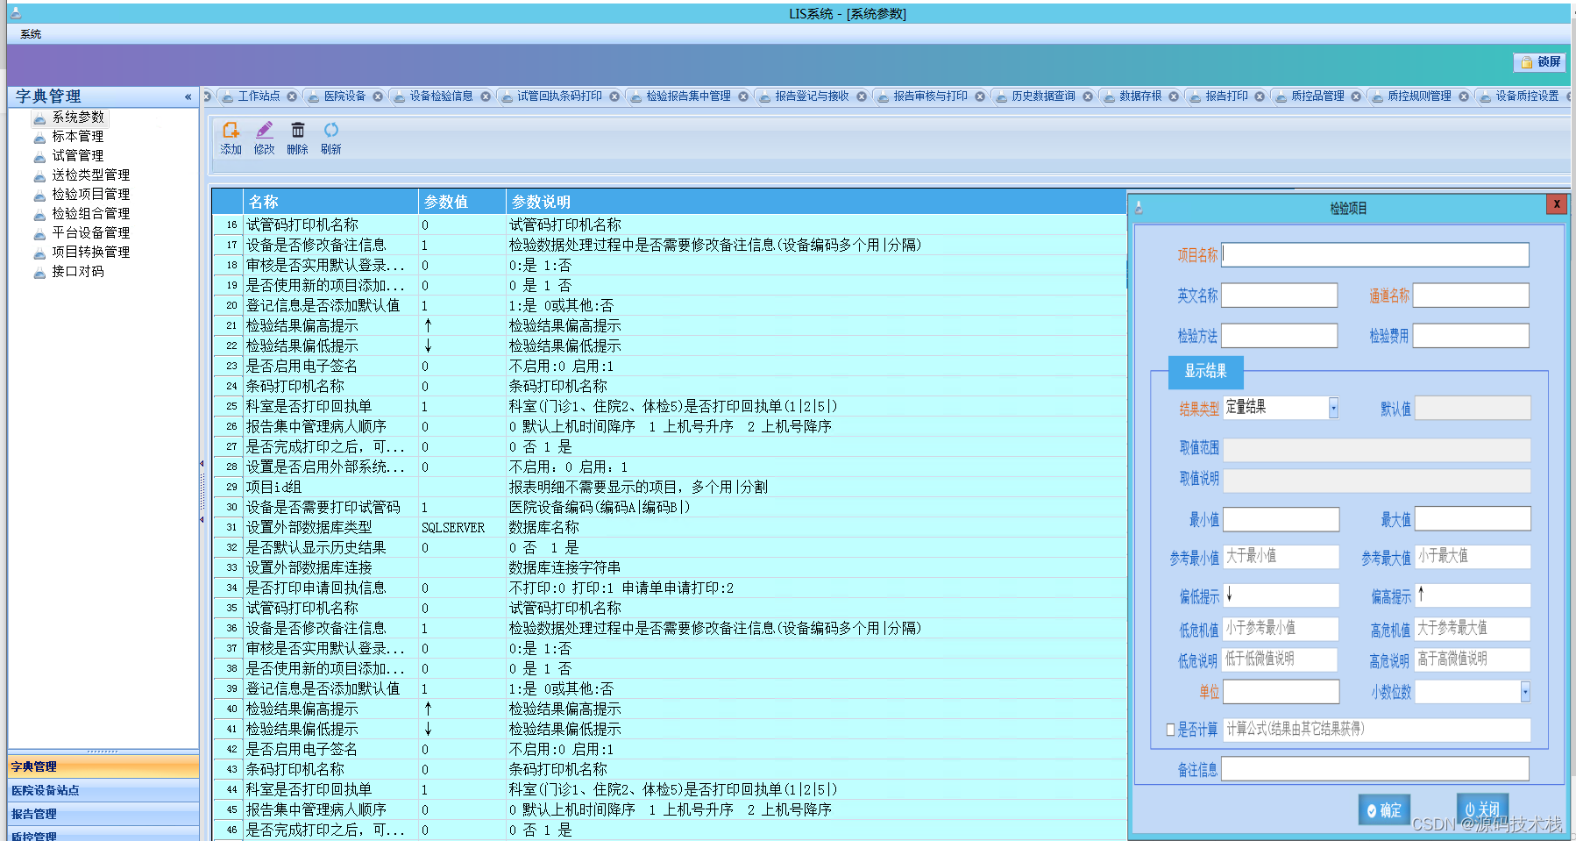
Task: Select 平台设备管理 in the dictionary tree
Action: 90,232
